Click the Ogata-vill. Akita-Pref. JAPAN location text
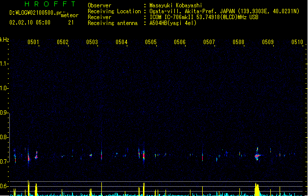308x196 pixels. pos(224,11)
